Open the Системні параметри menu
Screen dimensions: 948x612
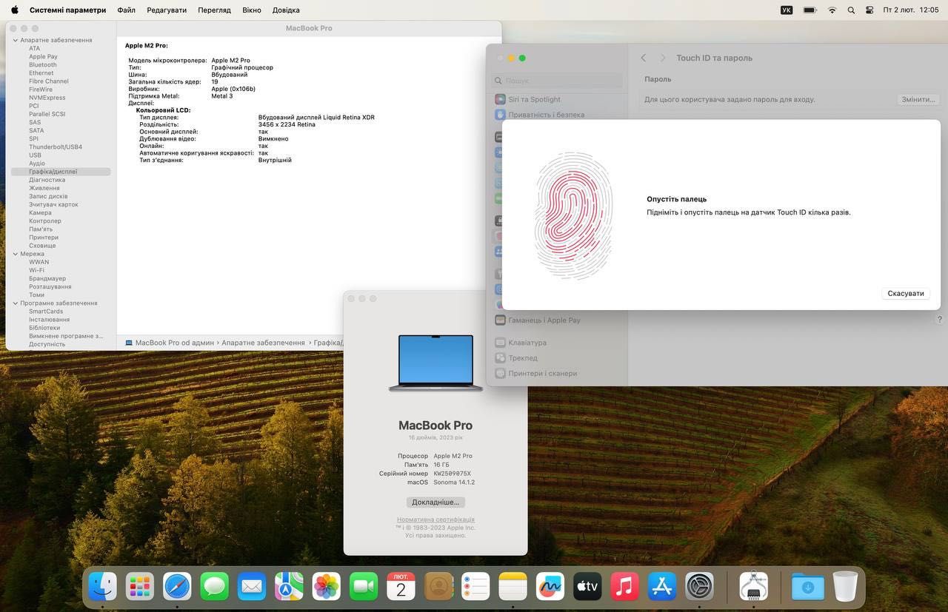tap(67, 10)
